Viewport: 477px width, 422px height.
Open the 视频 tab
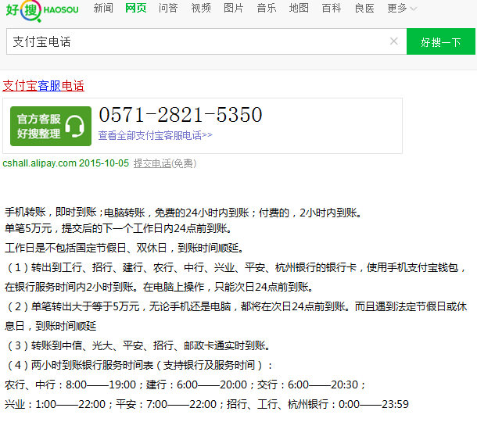tap(201, 8)
